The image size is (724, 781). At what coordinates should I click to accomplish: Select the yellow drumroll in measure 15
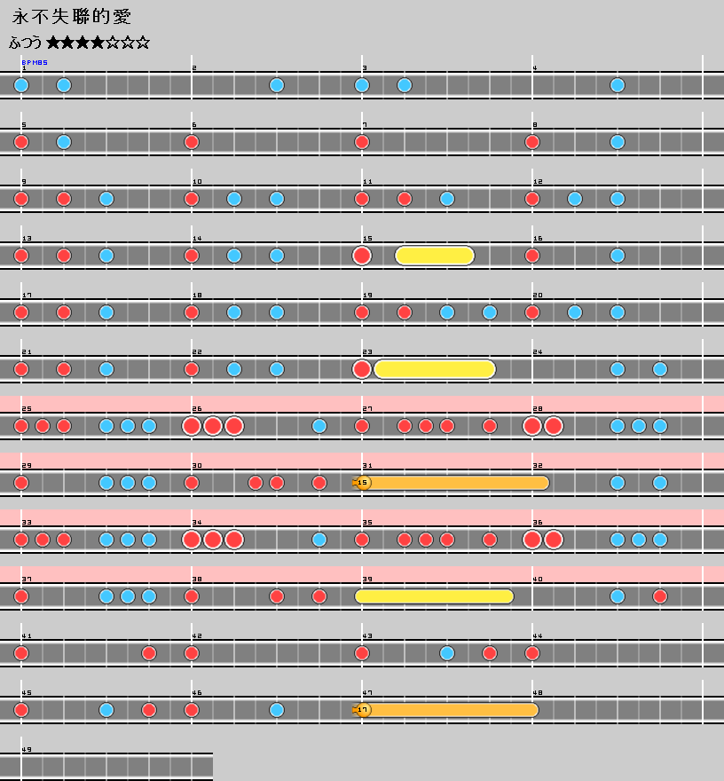pos(435,256)
